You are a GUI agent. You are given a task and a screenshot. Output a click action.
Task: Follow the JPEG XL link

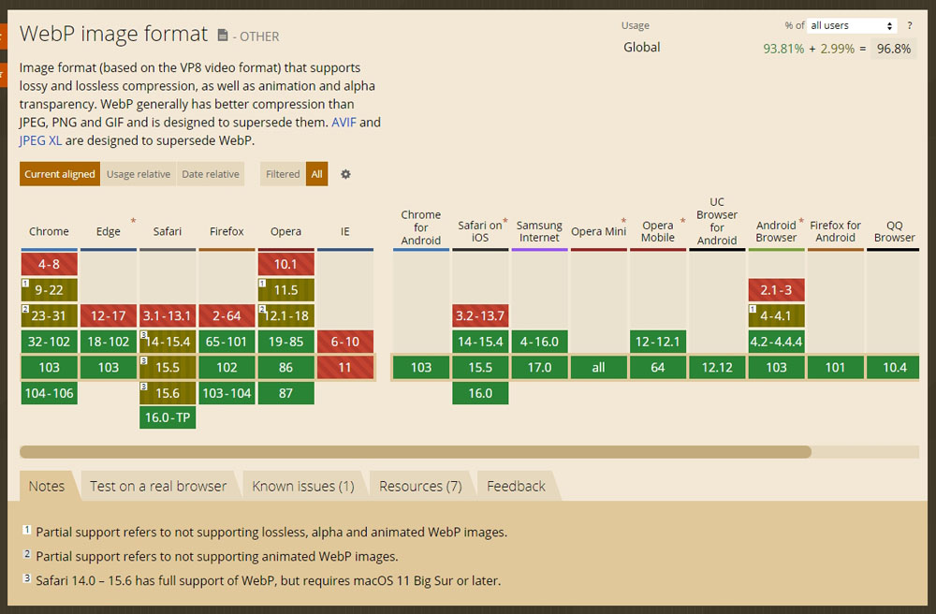40,140
